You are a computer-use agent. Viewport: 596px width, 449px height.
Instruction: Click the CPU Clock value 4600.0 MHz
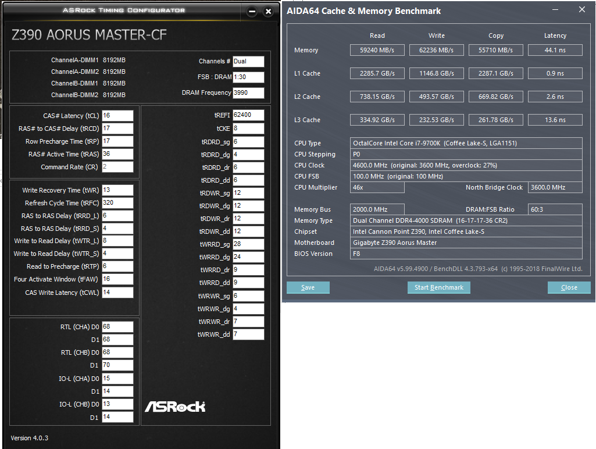tap(466, 165)
